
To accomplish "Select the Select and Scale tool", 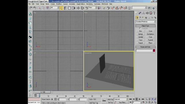I will [86, 8].
